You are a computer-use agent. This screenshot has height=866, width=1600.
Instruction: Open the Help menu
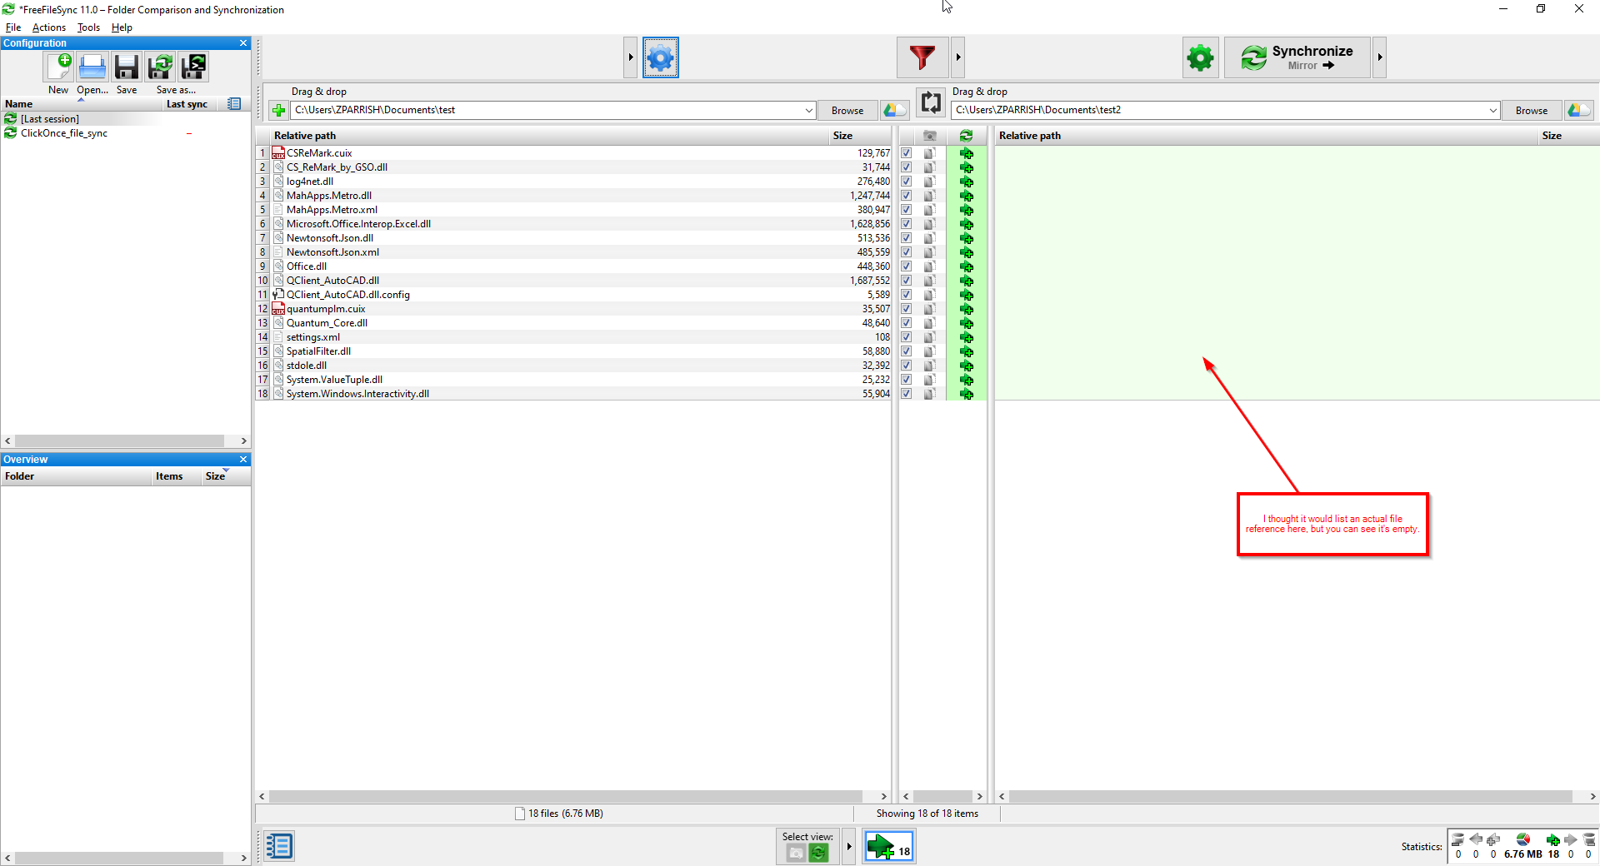[x=122, y=27]
